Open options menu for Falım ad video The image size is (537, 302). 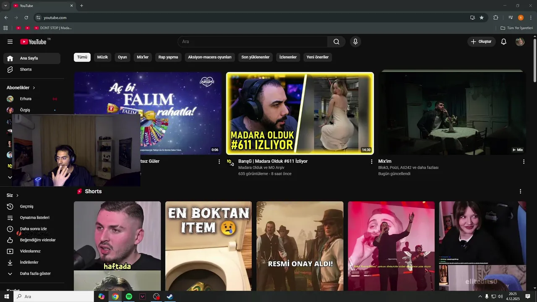pyautogui.click(x=219, y=161)
